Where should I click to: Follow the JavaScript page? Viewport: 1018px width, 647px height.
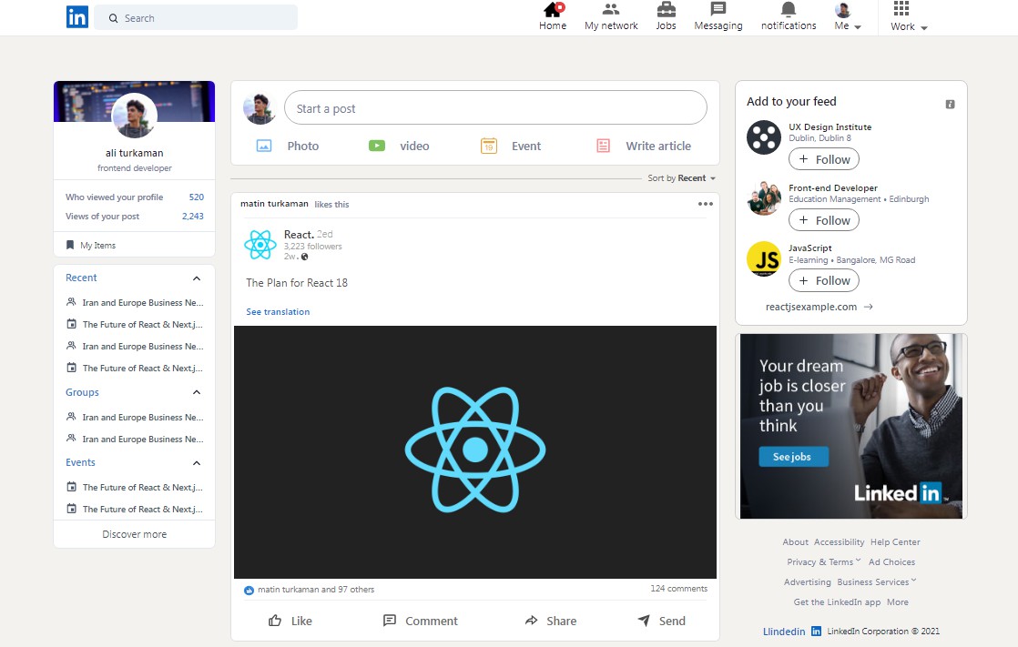[823, 280]
